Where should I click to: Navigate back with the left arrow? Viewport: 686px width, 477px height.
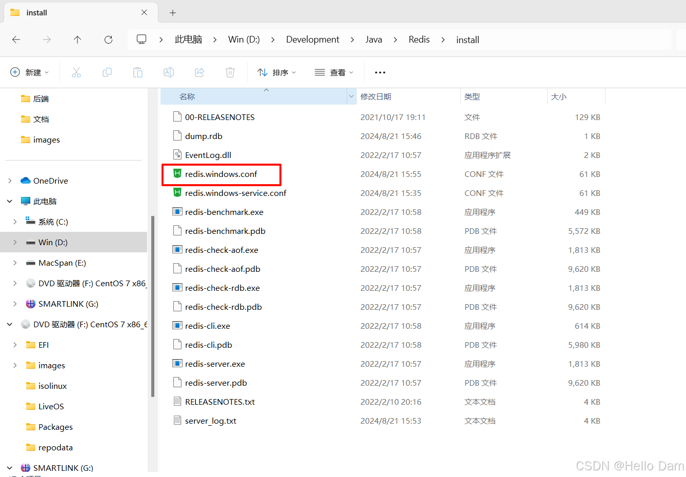(16, 39)
